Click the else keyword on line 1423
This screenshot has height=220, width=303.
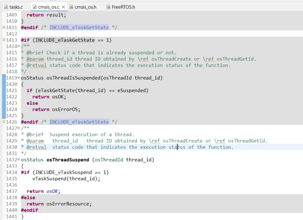[32, 103]
